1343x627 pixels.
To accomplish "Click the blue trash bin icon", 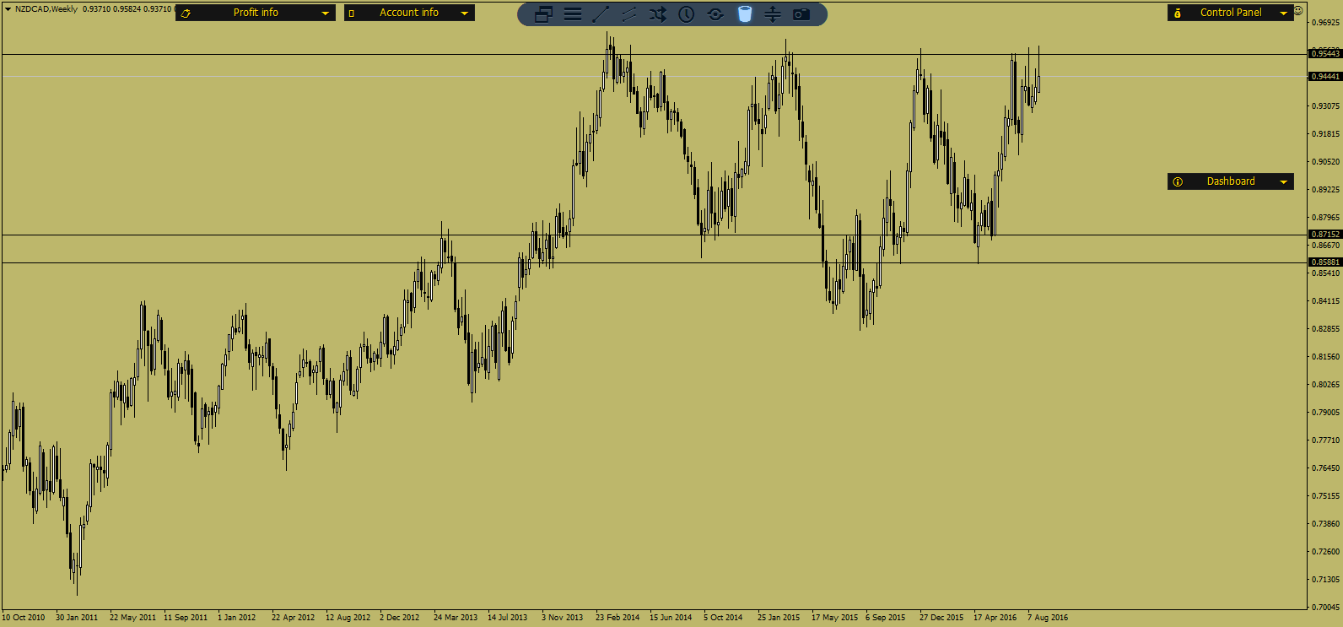I will pos(744,14).
